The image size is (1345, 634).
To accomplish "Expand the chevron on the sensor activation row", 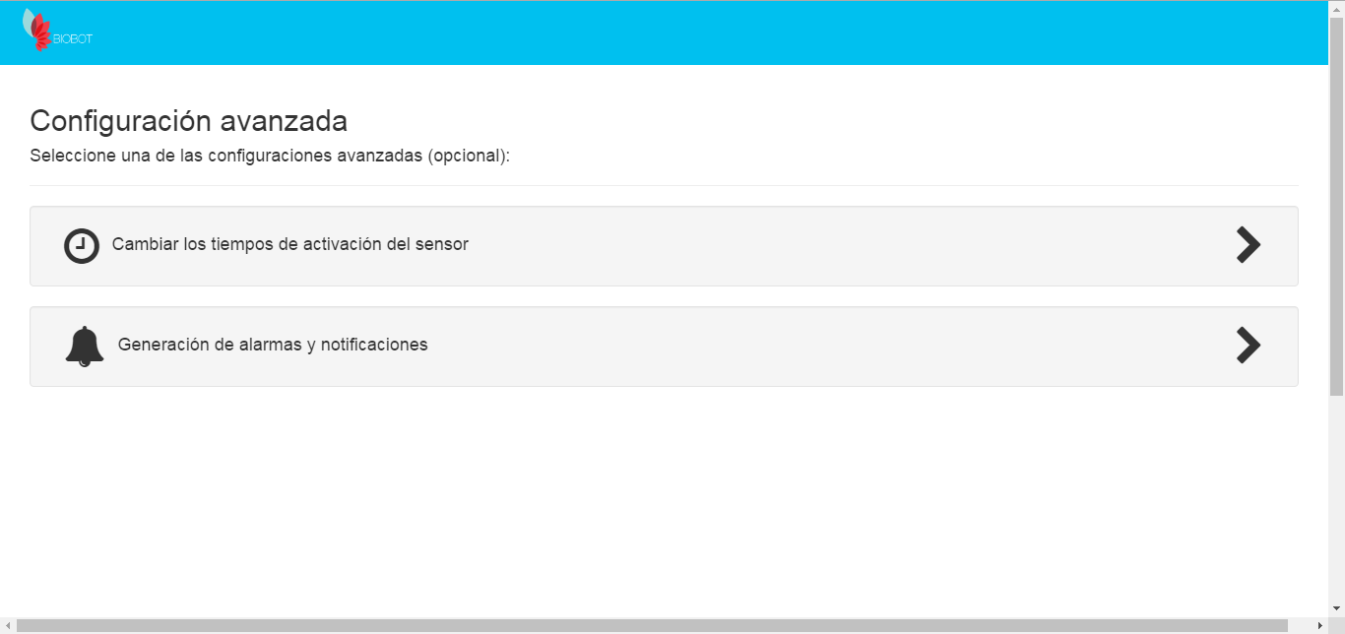I will coord(1248,245).
